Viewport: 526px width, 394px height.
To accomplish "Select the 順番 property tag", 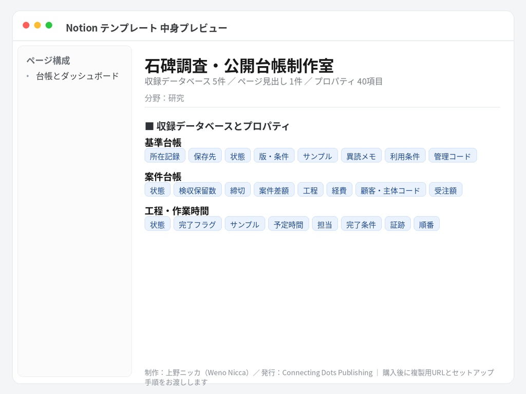I will point(426,224).
